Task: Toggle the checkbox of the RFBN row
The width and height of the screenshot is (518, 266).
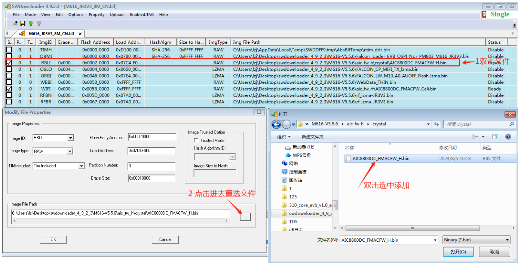Action: [9, 95]
